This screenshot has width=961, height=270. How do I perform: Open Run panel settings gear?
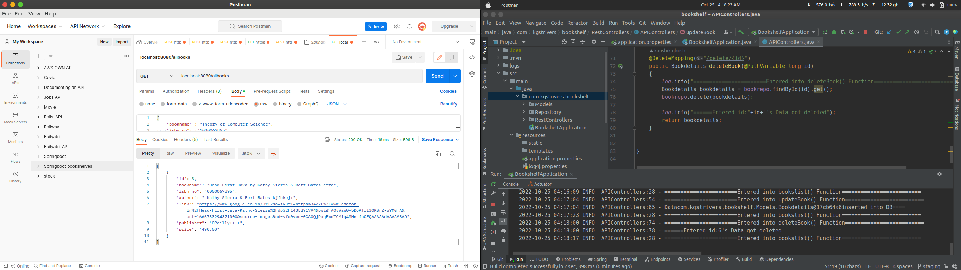pos(939,174)
